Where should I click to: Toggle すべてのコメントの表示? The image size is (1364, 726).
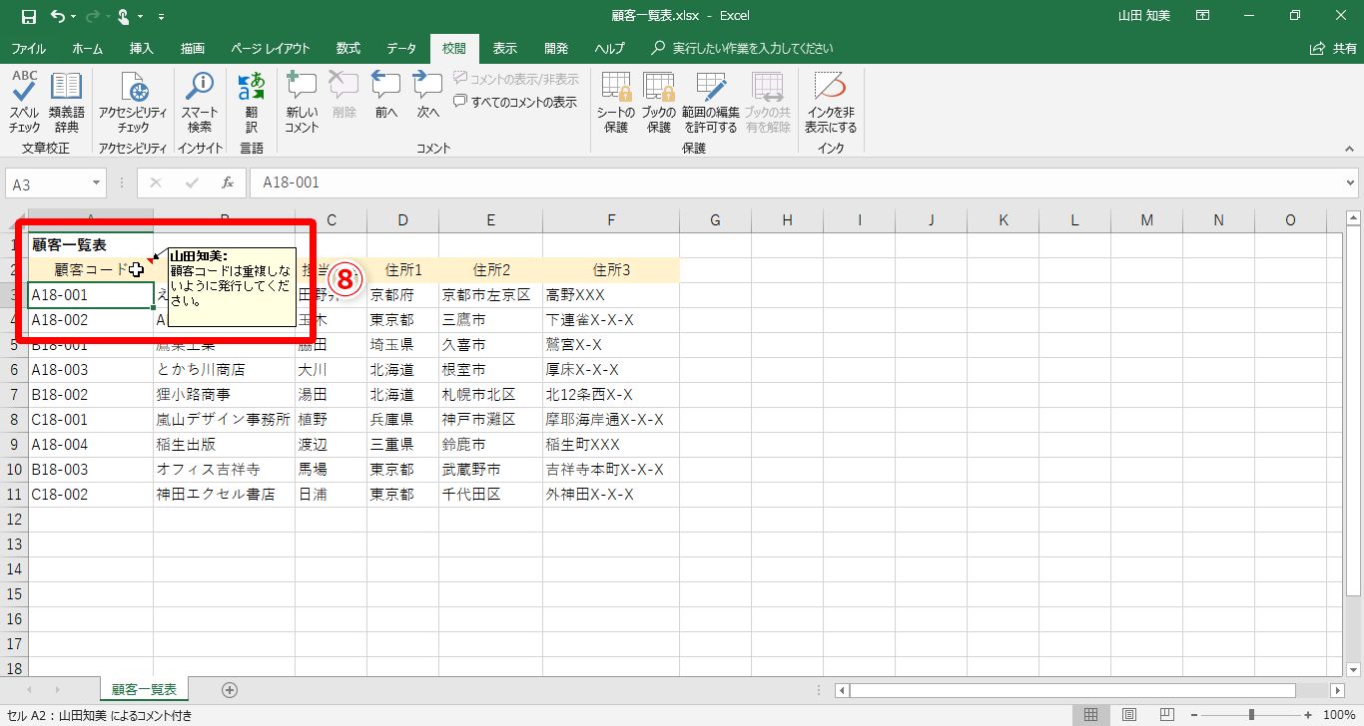(x=515, y=102)
